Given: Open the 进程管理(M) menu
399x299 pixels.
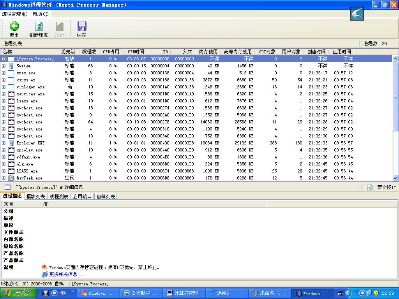Looking at the screenshot, I should (15, 14).
